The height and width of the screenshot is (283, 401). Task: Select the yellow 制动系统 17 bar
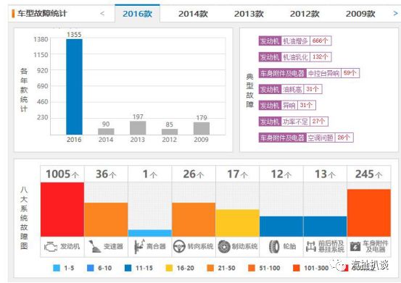pyautogui.click(x=238, y=223)
